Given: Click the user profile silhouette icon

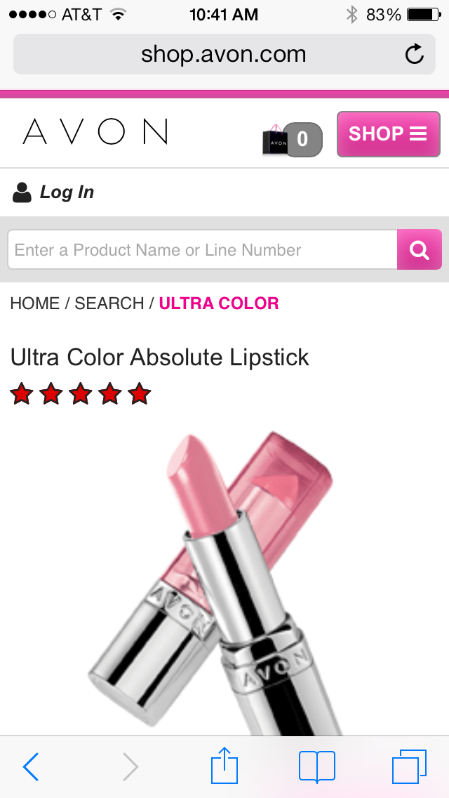Looking at the screenshot, I should tap(22, 192).
